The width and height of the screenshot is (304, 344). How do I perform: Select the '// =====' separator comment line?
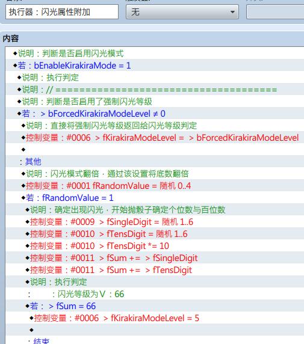(x=155, y=90)
